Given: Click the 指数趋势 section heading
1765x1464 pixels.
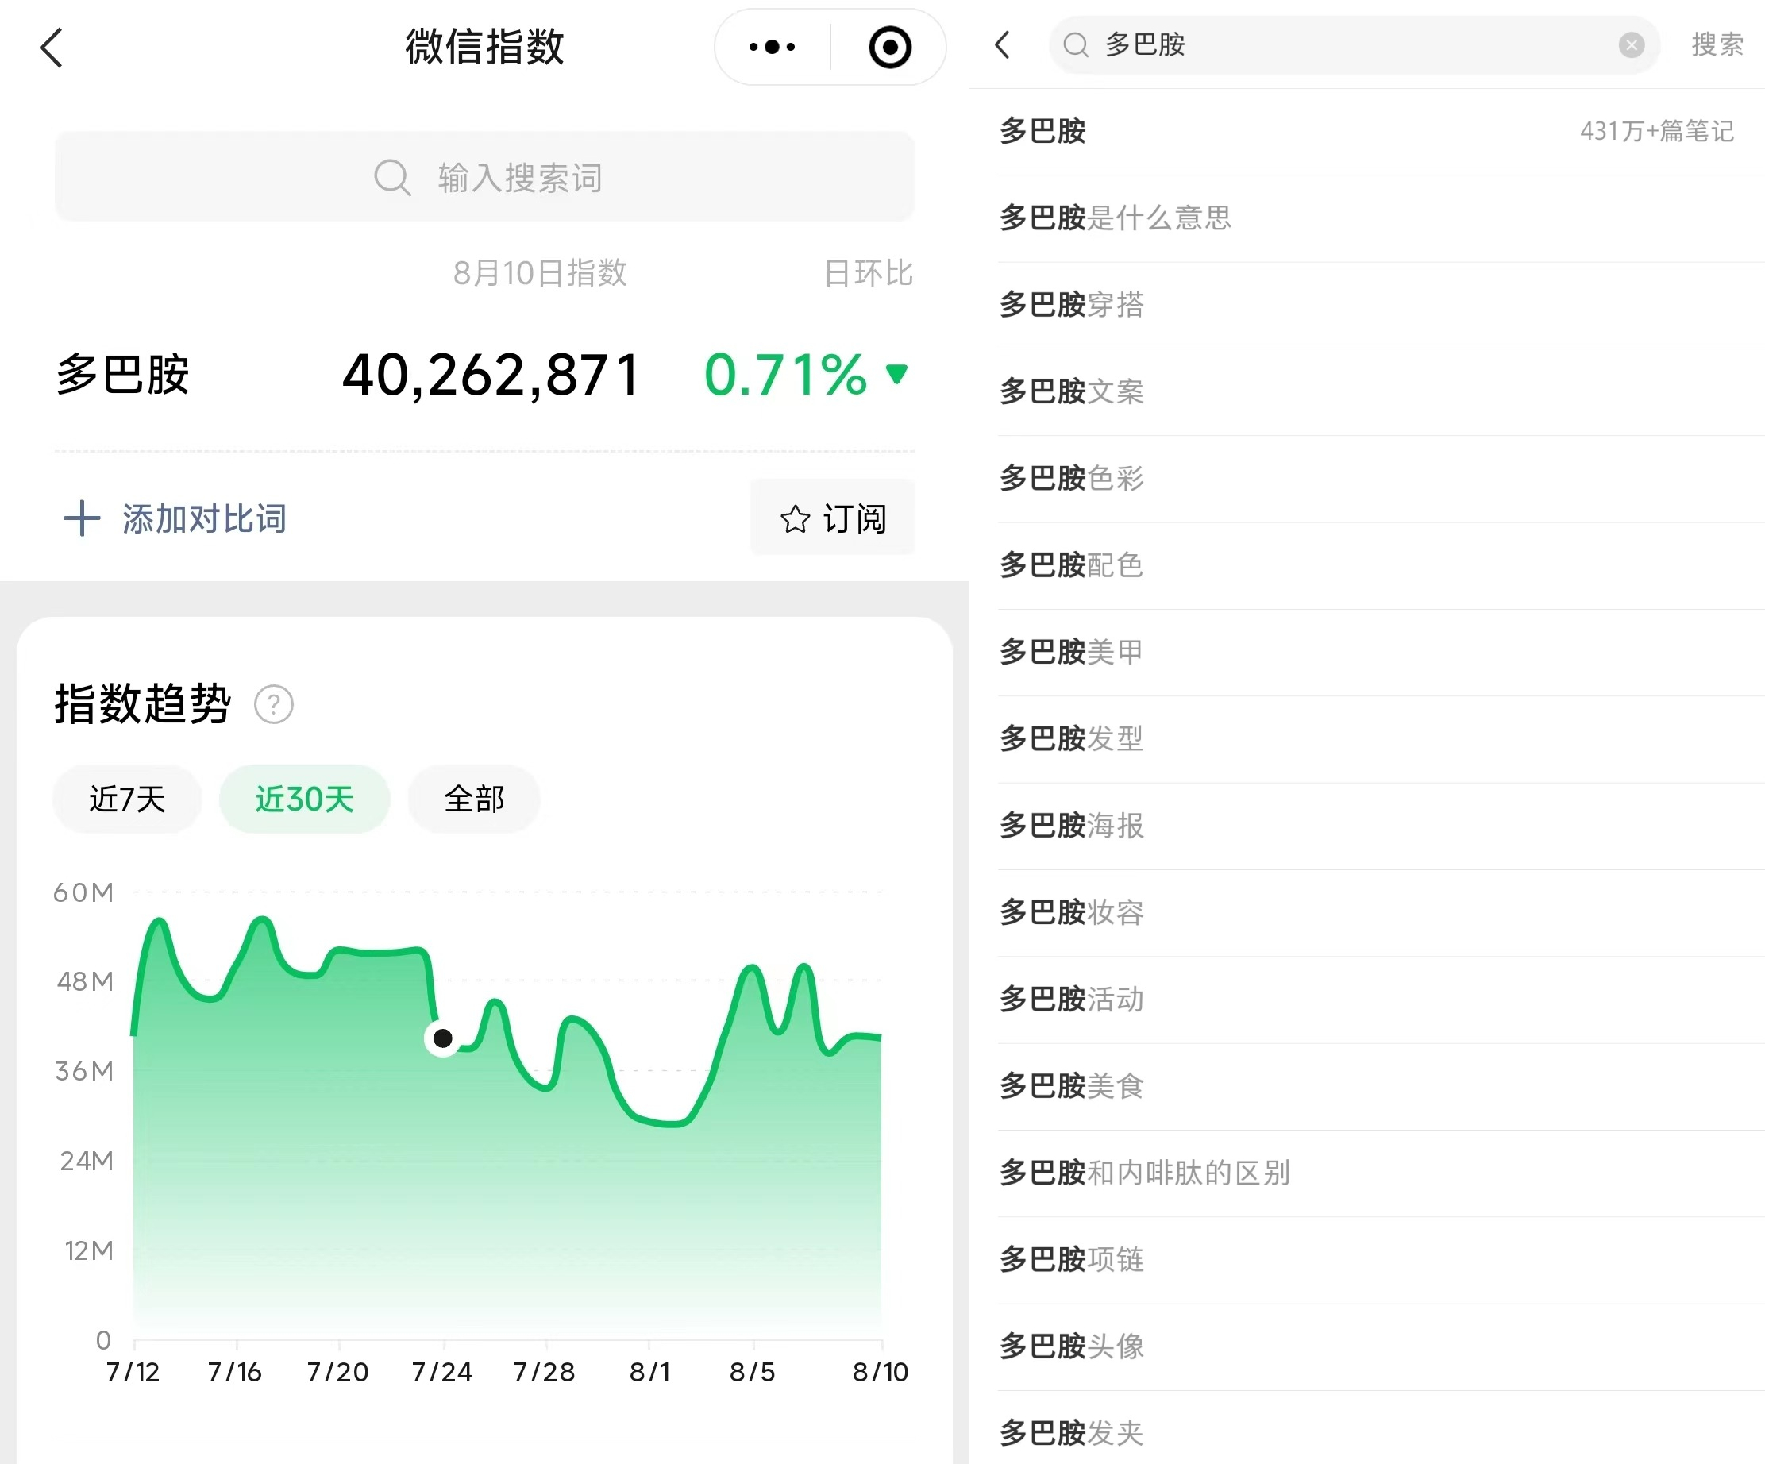Looking at the screenshot, I should (x=142, y=703).
